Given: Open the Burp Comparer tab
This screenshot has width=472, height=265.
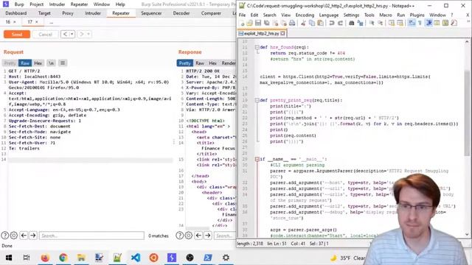Looking at the screenshot, I should pos(211,13).
